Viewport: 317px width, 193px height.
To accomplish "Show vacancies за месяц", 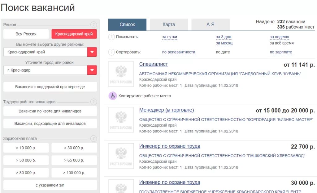I will click(x=224, y=43).
